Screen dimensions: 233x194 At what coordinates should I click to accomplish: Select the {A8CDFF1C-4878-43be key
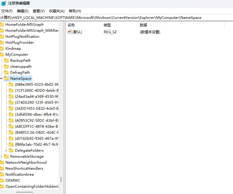pos(37,127)
